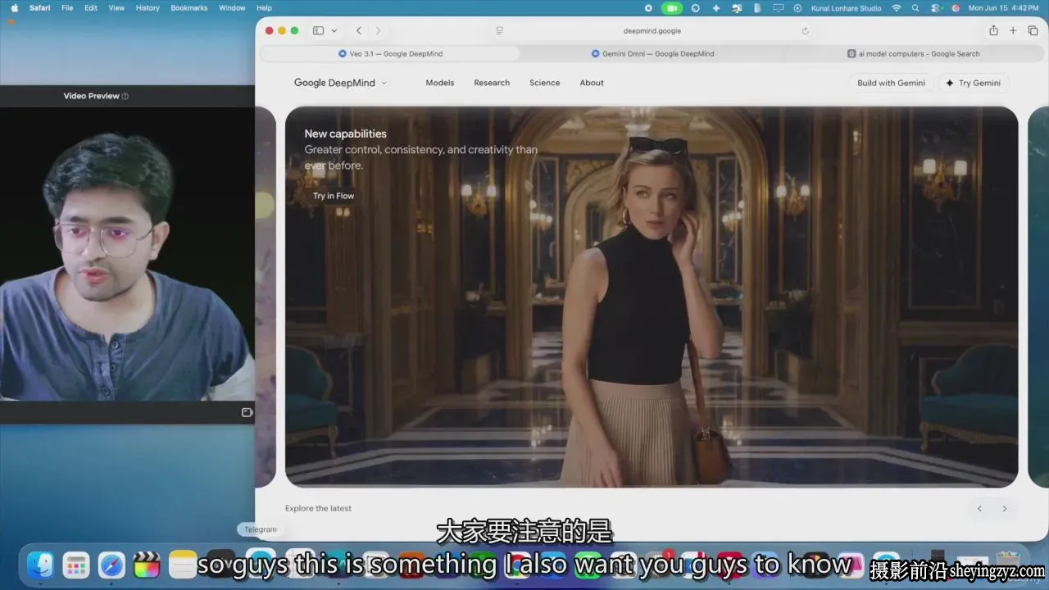Open the File menu in the menu bar
Screen dimensions: 1049x590
[67, 8]
